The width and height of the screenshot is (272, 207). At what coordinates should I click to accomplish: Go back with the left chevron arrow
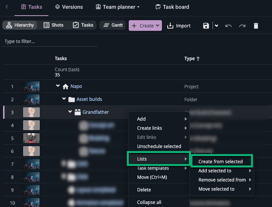pyautogui.click(x=7, y=7)
